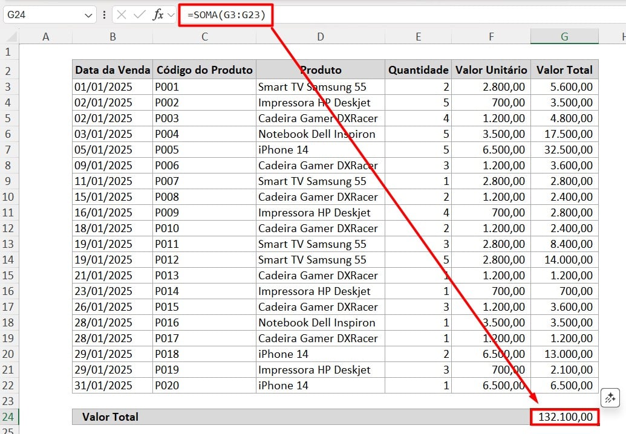Screen dimensions: 626x434
Task: Click product code cell P001
Action: [x=204, y=87]
